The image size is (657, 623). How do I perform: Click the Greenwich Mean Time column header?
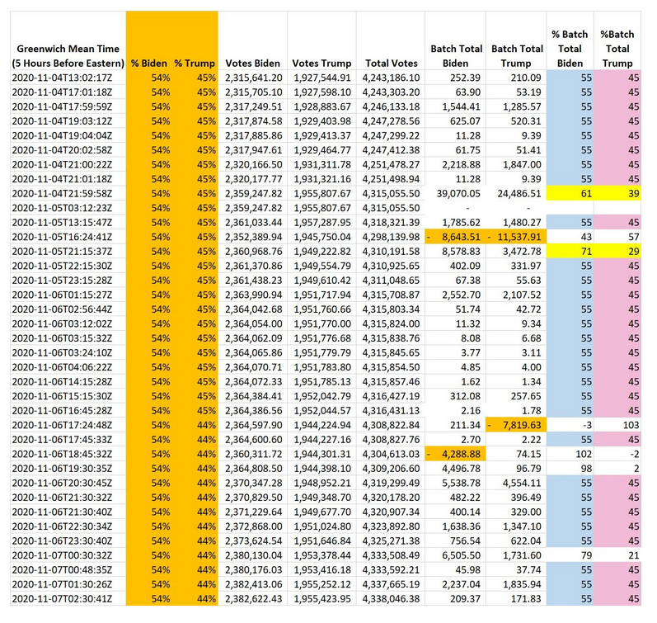point(66,56)
